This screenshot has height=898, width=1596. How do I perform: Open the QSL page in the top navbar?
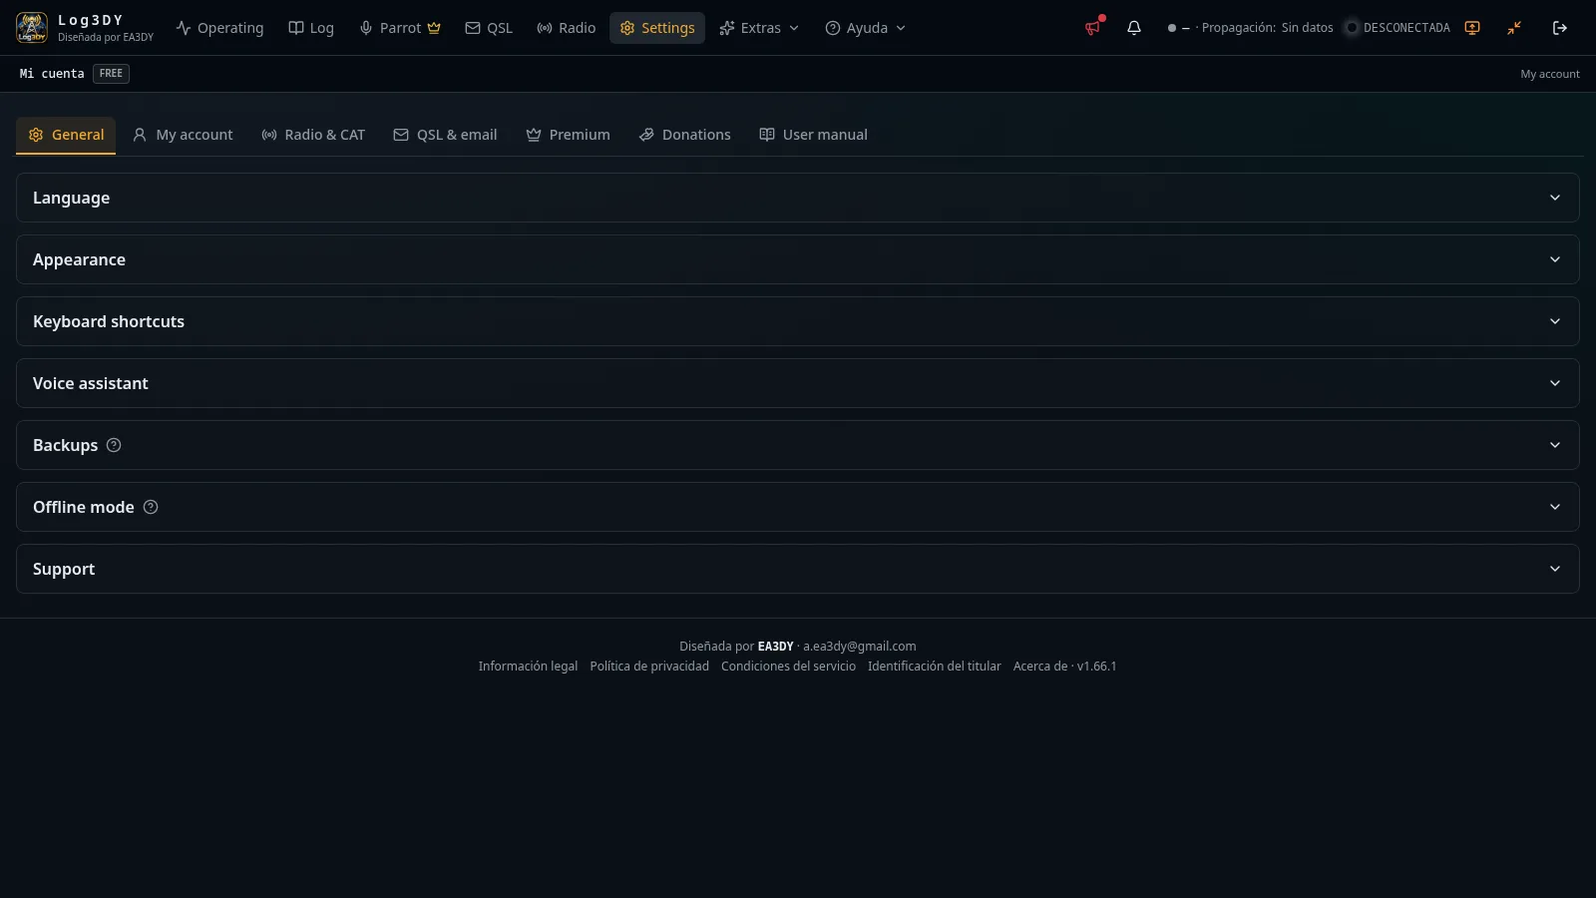(489, 28)
